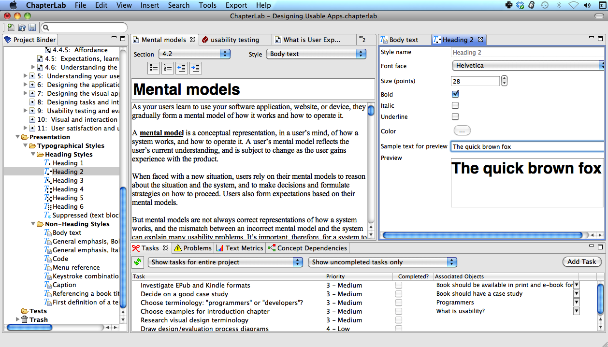
Task: Click the Add Task button
Action: tap(581, 261)
